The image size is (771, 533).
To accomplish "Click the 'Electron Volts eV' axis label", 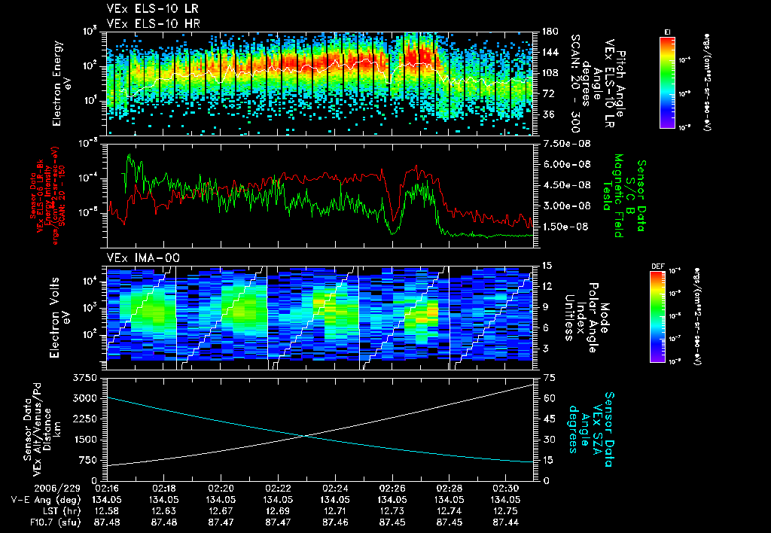I will [x=59, y=318].
